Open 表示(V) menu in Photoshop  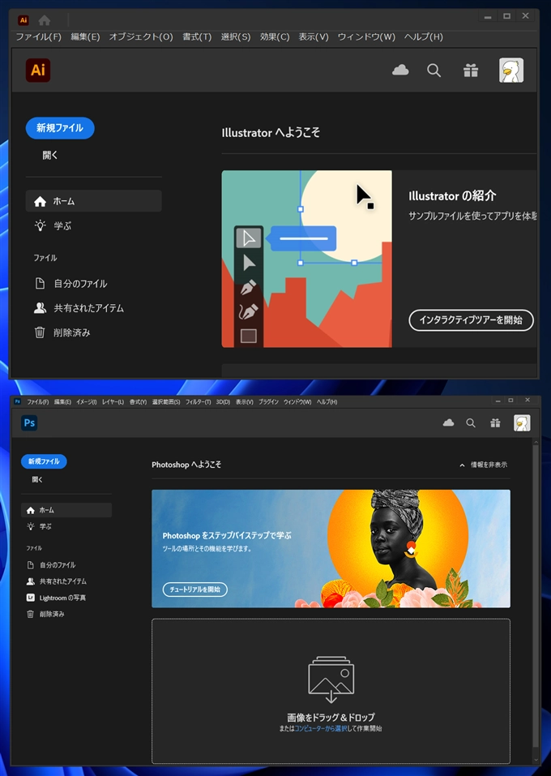[x=245, y=402]
